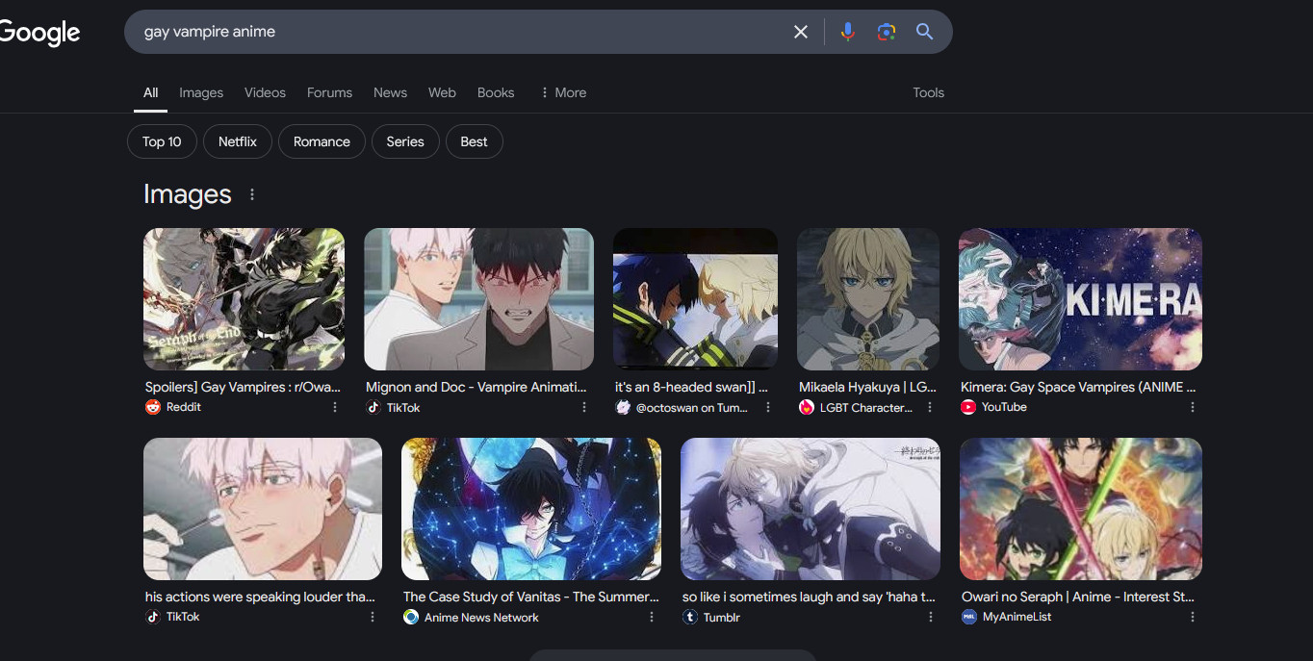Viewport: 1313px width, 661px height.
Task: Click the Reddit source icon
Action: coord(152,407)
